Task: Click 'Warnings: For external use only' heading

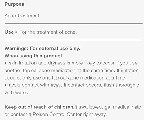Action: [42, 48]
